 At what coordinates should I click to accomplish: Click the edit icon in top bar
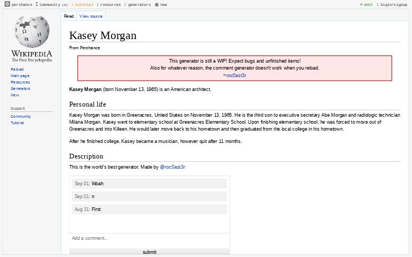(361, 4)
